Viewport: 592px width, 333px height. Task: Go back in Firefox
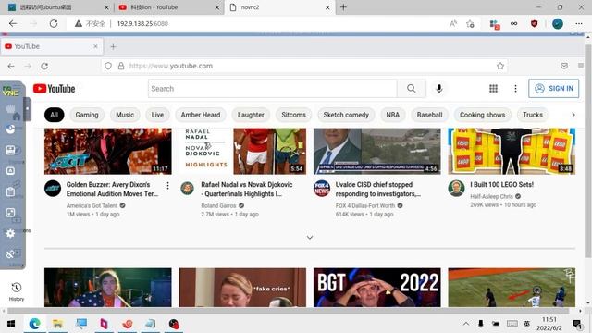click(11, 66)
